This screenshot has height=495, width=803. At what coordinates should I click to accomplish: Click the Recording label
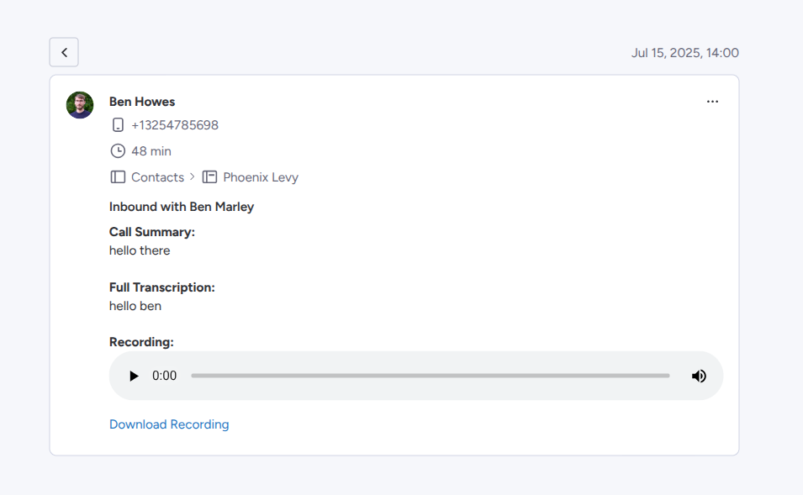click(141, 342)
